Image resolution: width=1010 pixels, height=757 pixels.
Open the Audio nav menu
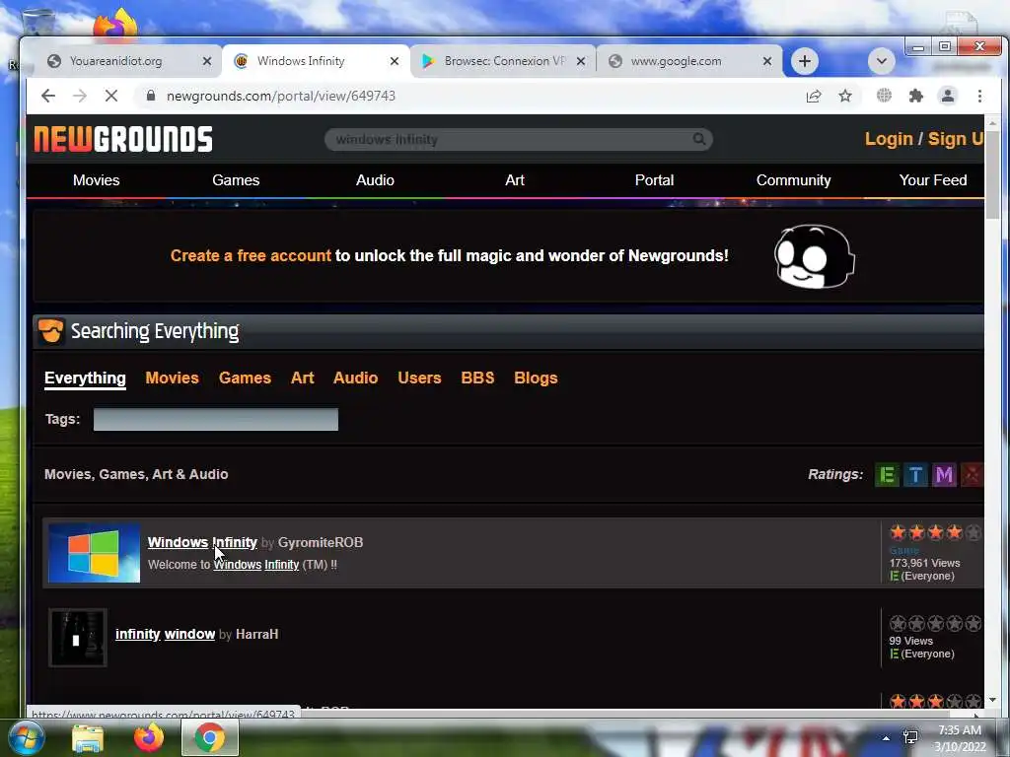pyautogui.click(x=375, y=180)
